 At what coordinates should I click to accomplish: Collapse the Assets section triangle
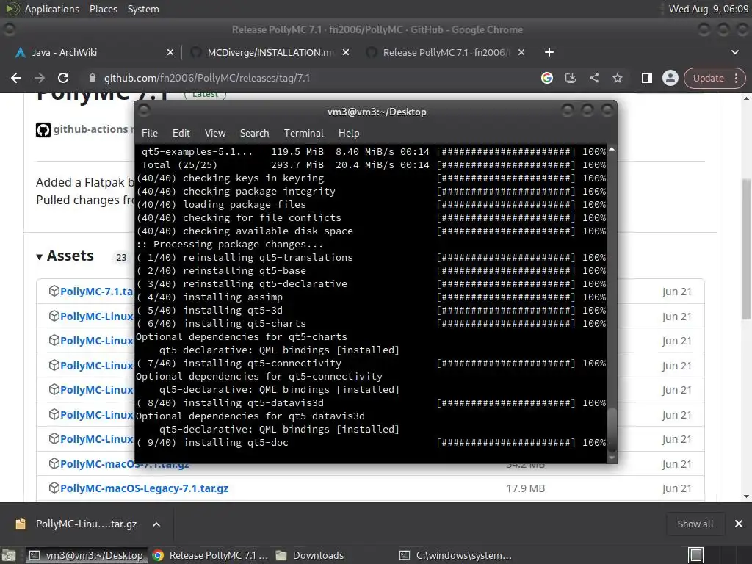tap(40, 257)
